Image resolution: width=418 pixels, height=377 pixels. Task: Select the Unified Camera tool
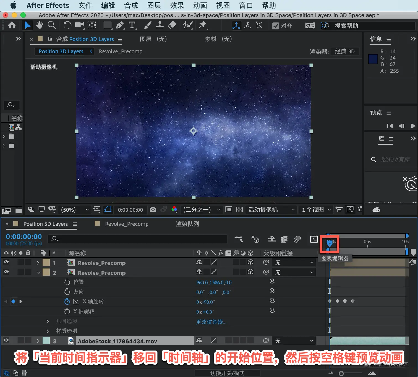pyautogui.click(x=80, y=25)
